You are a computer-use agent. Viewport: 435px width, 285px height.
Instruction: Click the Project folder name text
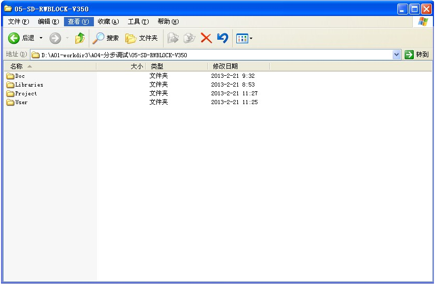(26, 94)
